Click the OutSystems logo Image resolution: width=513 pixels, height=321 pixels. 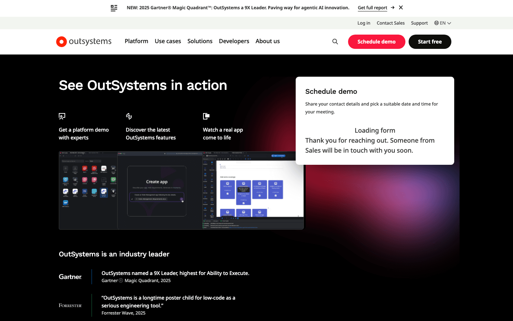click(84, 42)
